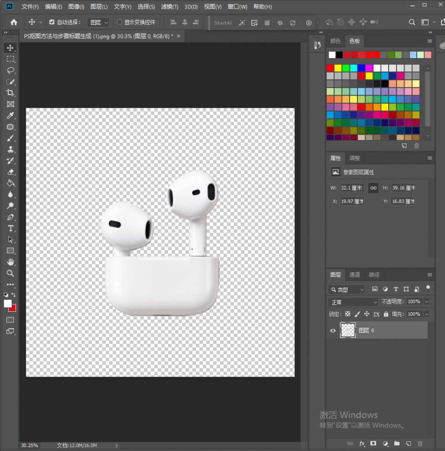This screenshot has width=445, height=451.
Task: Hide 图层 0 with the eye icon
Action: coord(333,330)
